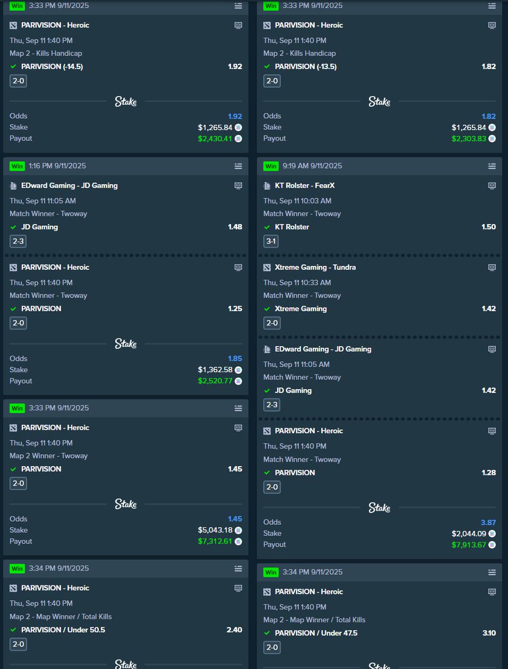Click the currency icon next to payout $7,913.67
The height and width of the screenshot is (669, 508).
pyautogui.click(x=492, y=545)
